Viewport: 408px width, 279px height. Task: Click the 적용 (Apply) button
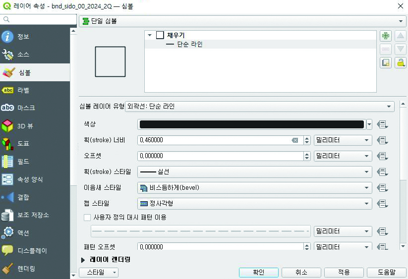(344, 273)
